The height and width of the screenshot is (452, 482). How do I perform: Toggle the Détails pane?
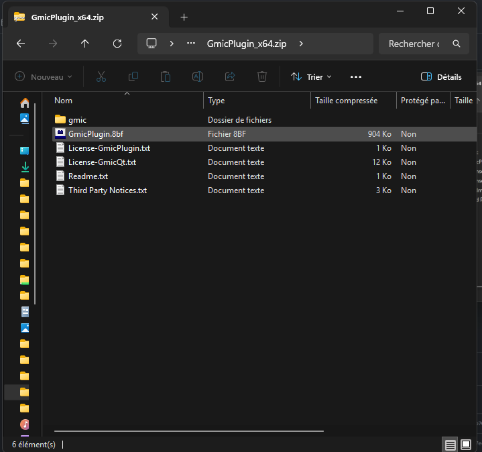(441, 77)
